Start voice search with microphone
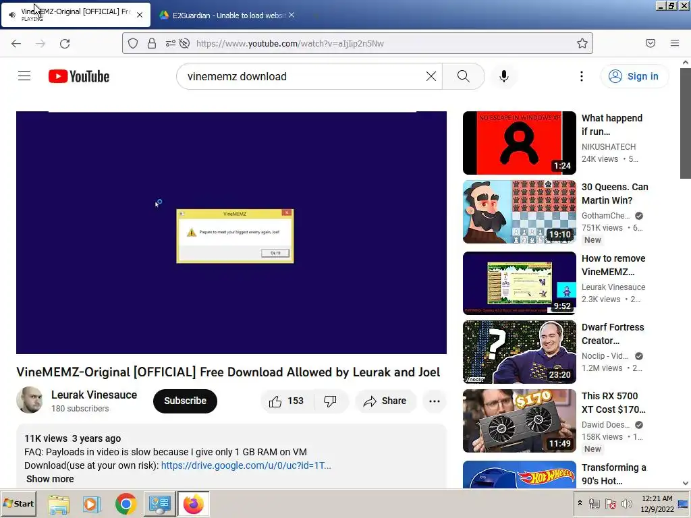The image size is (691, 518). 504,76
